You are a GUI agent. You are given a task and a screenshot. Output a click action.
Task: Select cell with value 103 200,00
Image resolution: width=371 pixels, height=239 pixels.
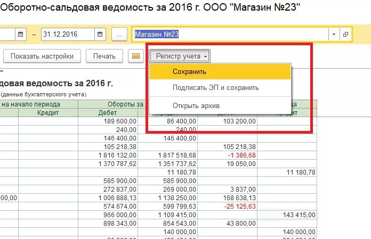(x=228, y=121)
